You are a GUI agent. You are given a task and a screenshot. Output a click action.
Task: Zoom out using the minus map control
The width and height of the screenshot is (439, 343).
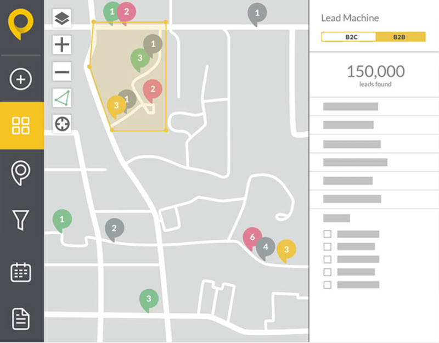tap(61, 71)
